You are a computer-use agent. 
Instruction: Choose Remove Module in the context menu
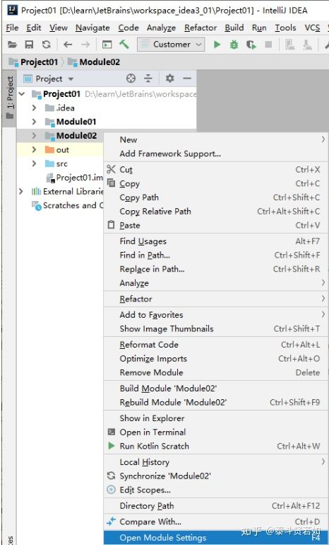pyautogui.click(x=215, y=372)
